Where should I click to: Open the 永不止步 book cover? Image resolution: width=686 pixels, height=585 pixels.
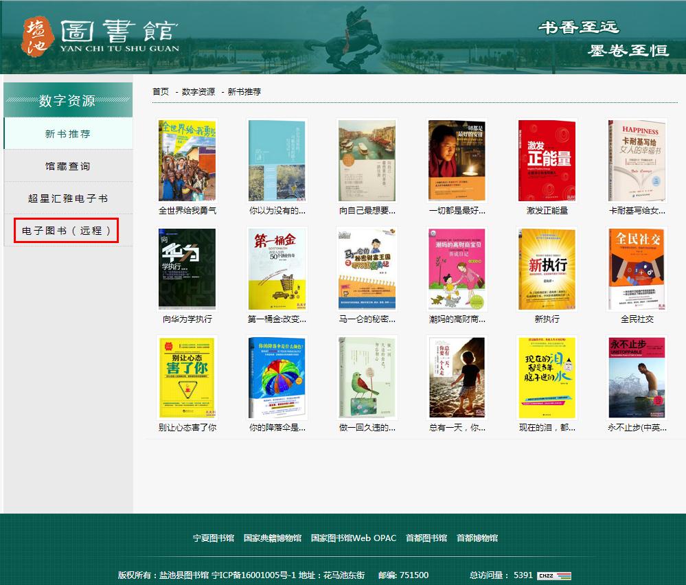637,378
